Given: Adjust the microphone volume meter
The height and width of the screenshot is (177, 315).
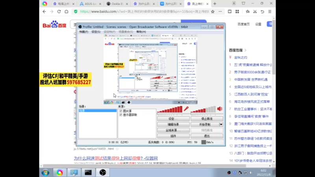Looking at the screenshot, I should point(170,109).
